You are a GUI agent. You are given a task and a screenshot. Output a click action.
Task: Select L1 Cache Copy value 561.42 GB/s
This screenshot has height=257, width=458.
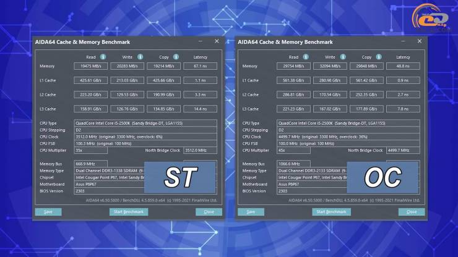pyautogui.click(x=366, y=80)
